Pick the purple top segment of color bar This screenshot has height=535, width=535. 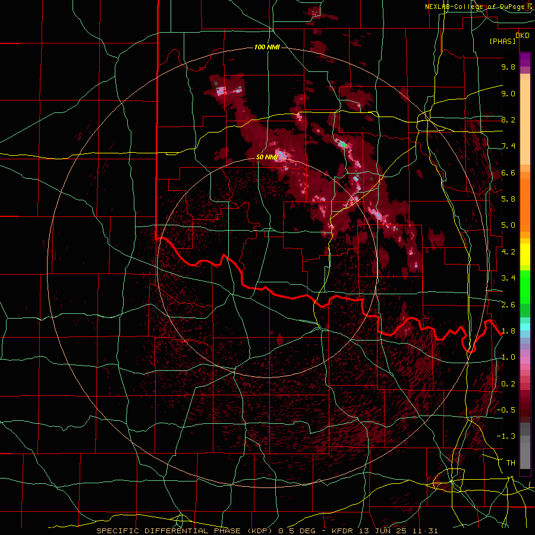click(x=525, y=59)
